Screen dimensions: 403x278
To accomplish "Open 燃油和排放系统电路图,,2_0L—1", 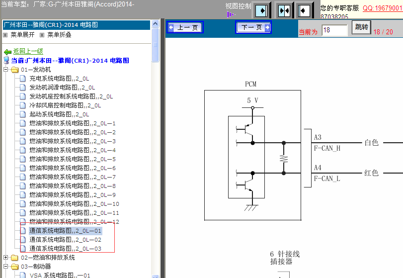I will [x=73, y=123].
